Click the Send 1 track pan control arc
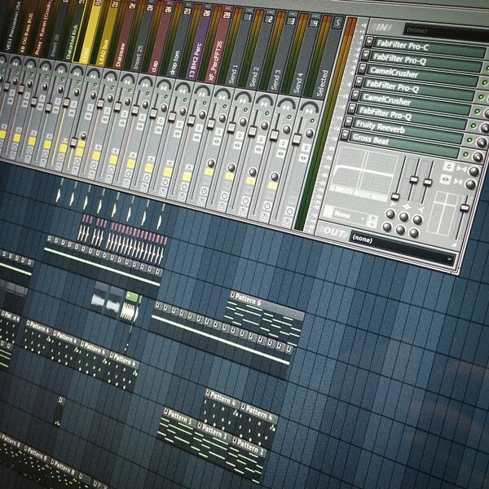Image resolution: width=489 pixels, height=489 pixels. 222,93
